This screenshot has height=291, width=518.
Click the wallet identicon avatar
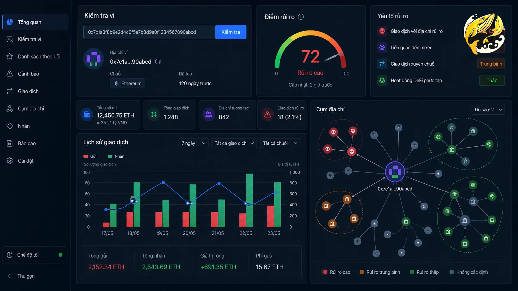click(x=94, y=58)
